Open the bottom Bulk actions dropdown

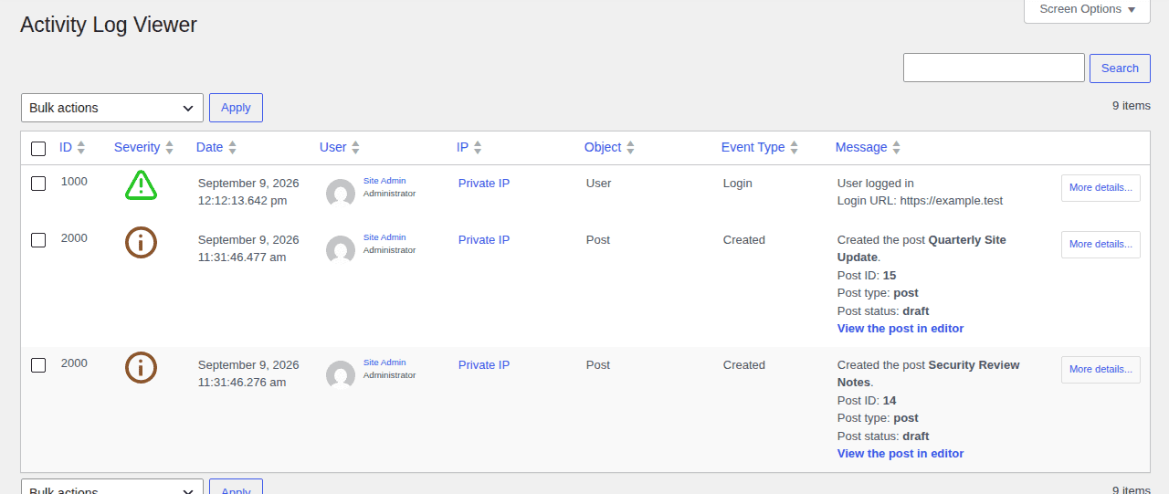112,487
